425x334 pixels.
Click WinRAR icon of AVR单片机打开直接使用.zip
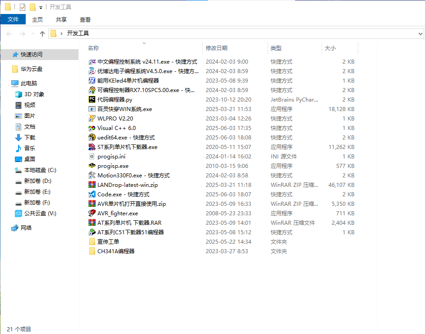pyautogui.click(x=92, y=204)
